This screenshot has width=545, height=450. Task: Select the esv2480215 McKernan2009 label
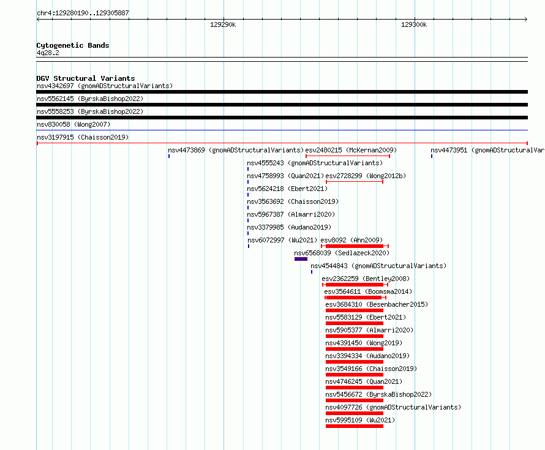(351, 150)
